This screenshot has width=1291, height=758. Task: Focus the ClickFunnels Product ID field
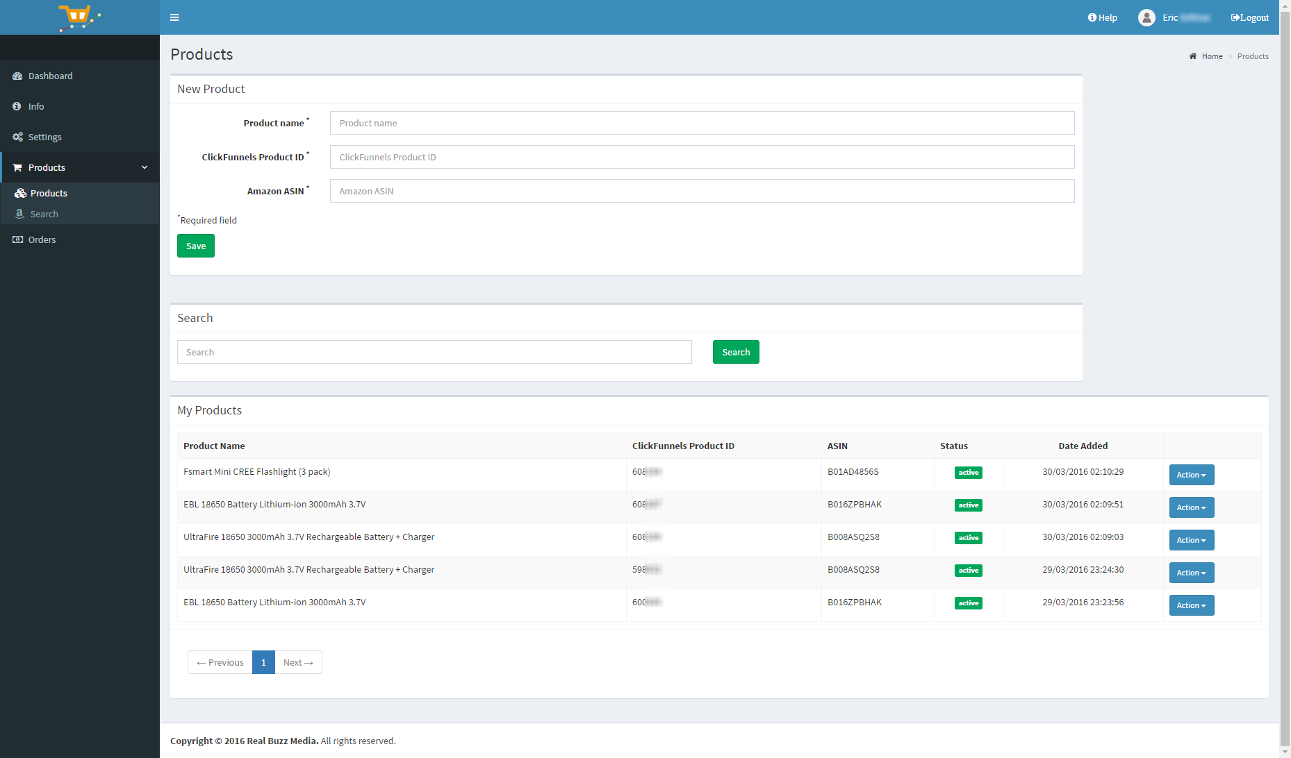point(702,157)
